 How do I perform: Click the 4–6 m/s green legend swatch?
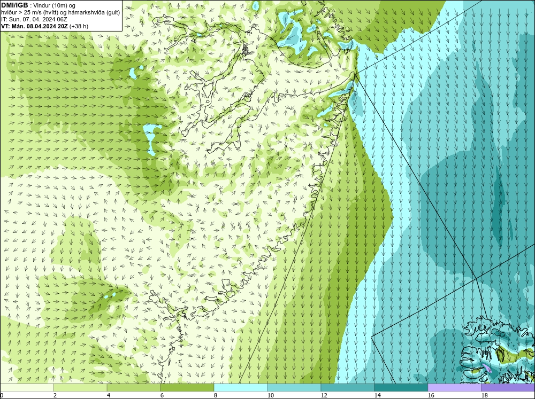(134, 387)
